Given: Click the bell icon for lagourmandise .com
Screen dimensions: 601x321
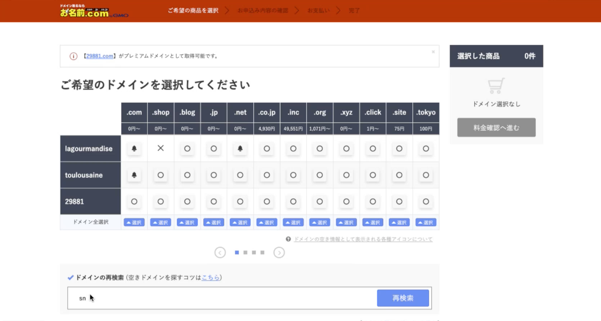Looking at the screenshot, I should click(x=134, y=149).
